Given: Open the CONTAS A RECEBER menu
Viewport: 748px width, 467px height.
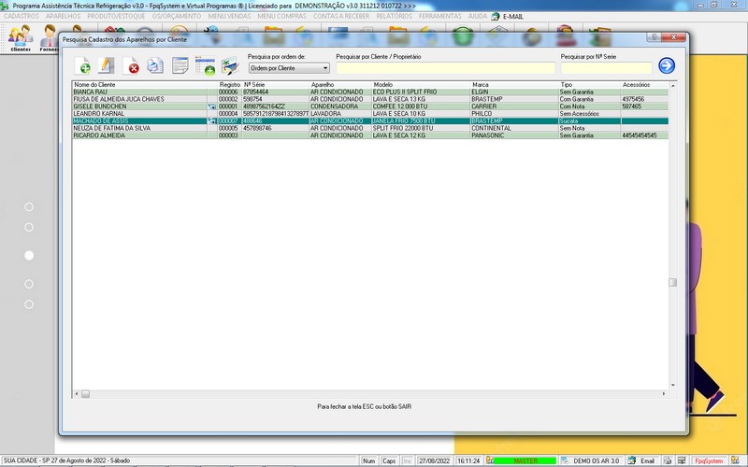Looking at the screenshot, I should pyautogui.click(x=341, y=16).
